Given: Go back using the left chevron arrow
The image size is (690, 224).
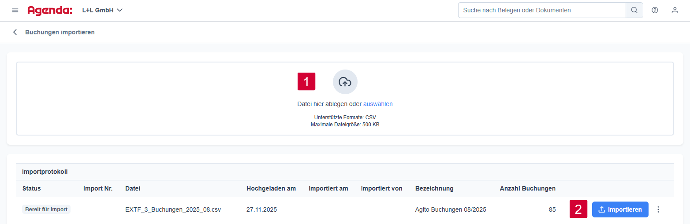Looking at the screenshot, I should click(15, 32).
